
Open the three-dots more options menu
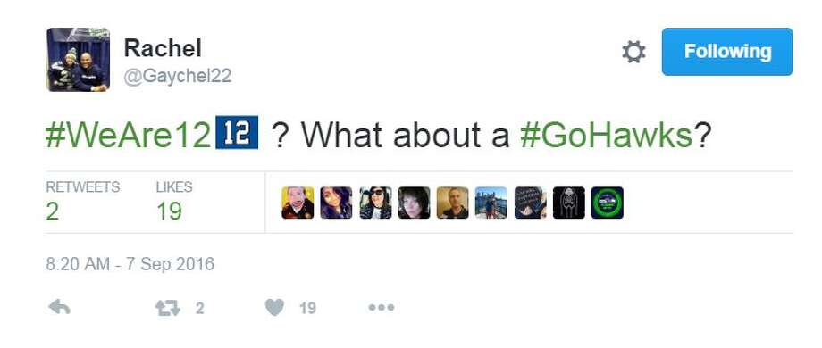click(x=382, y=308)
